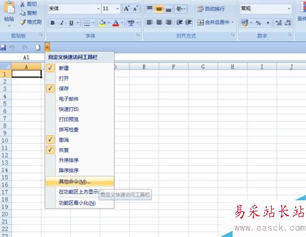Click the Copy (复制) icon
This screenshot has height=237, width=306.
pos(23,13)
